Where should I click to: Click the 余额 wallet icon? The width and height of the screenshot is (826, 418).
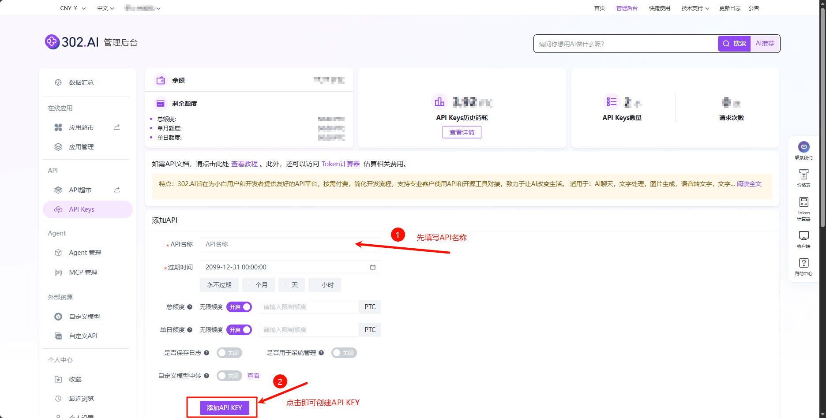click(x=161, y=80)
